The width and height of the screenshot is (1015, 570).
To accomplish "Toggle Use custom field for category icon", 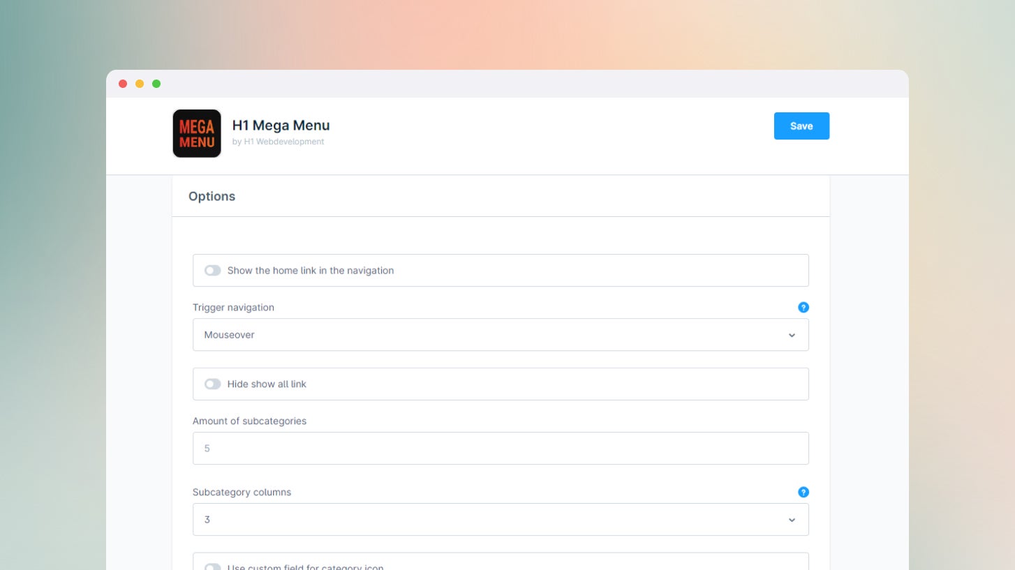I will [212, 567].
